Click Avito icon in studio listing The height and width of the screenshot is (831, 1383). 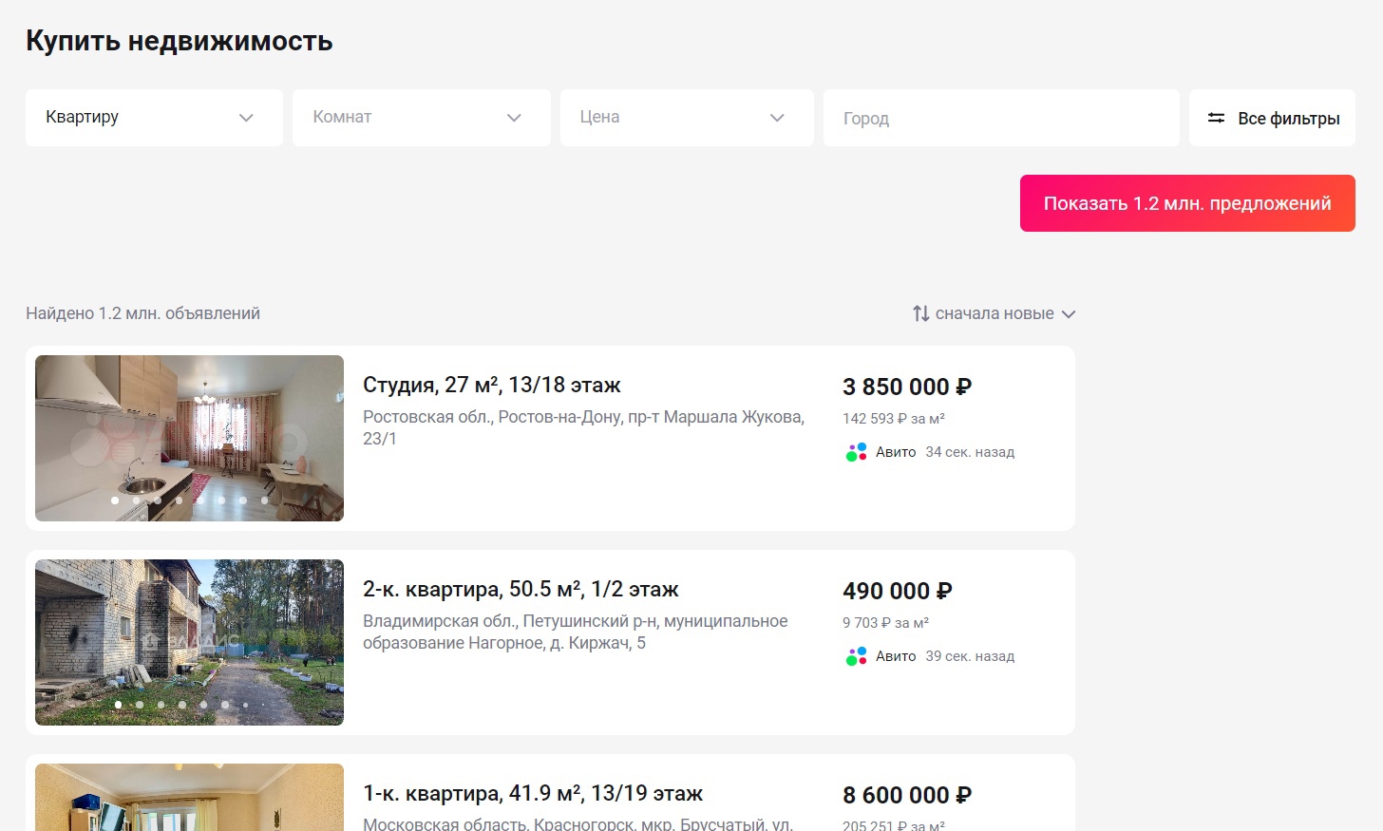pyautogui.click(x=856, y=452)
